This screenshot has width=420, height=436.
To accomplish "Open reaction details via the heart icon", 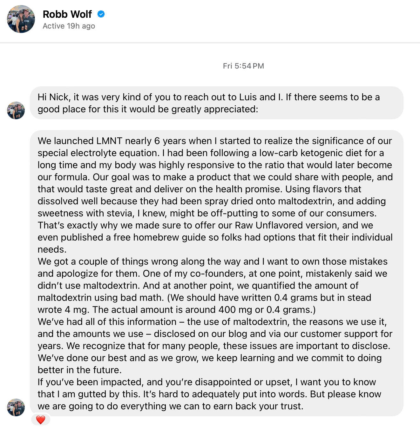I will click(x=40, y=419).
